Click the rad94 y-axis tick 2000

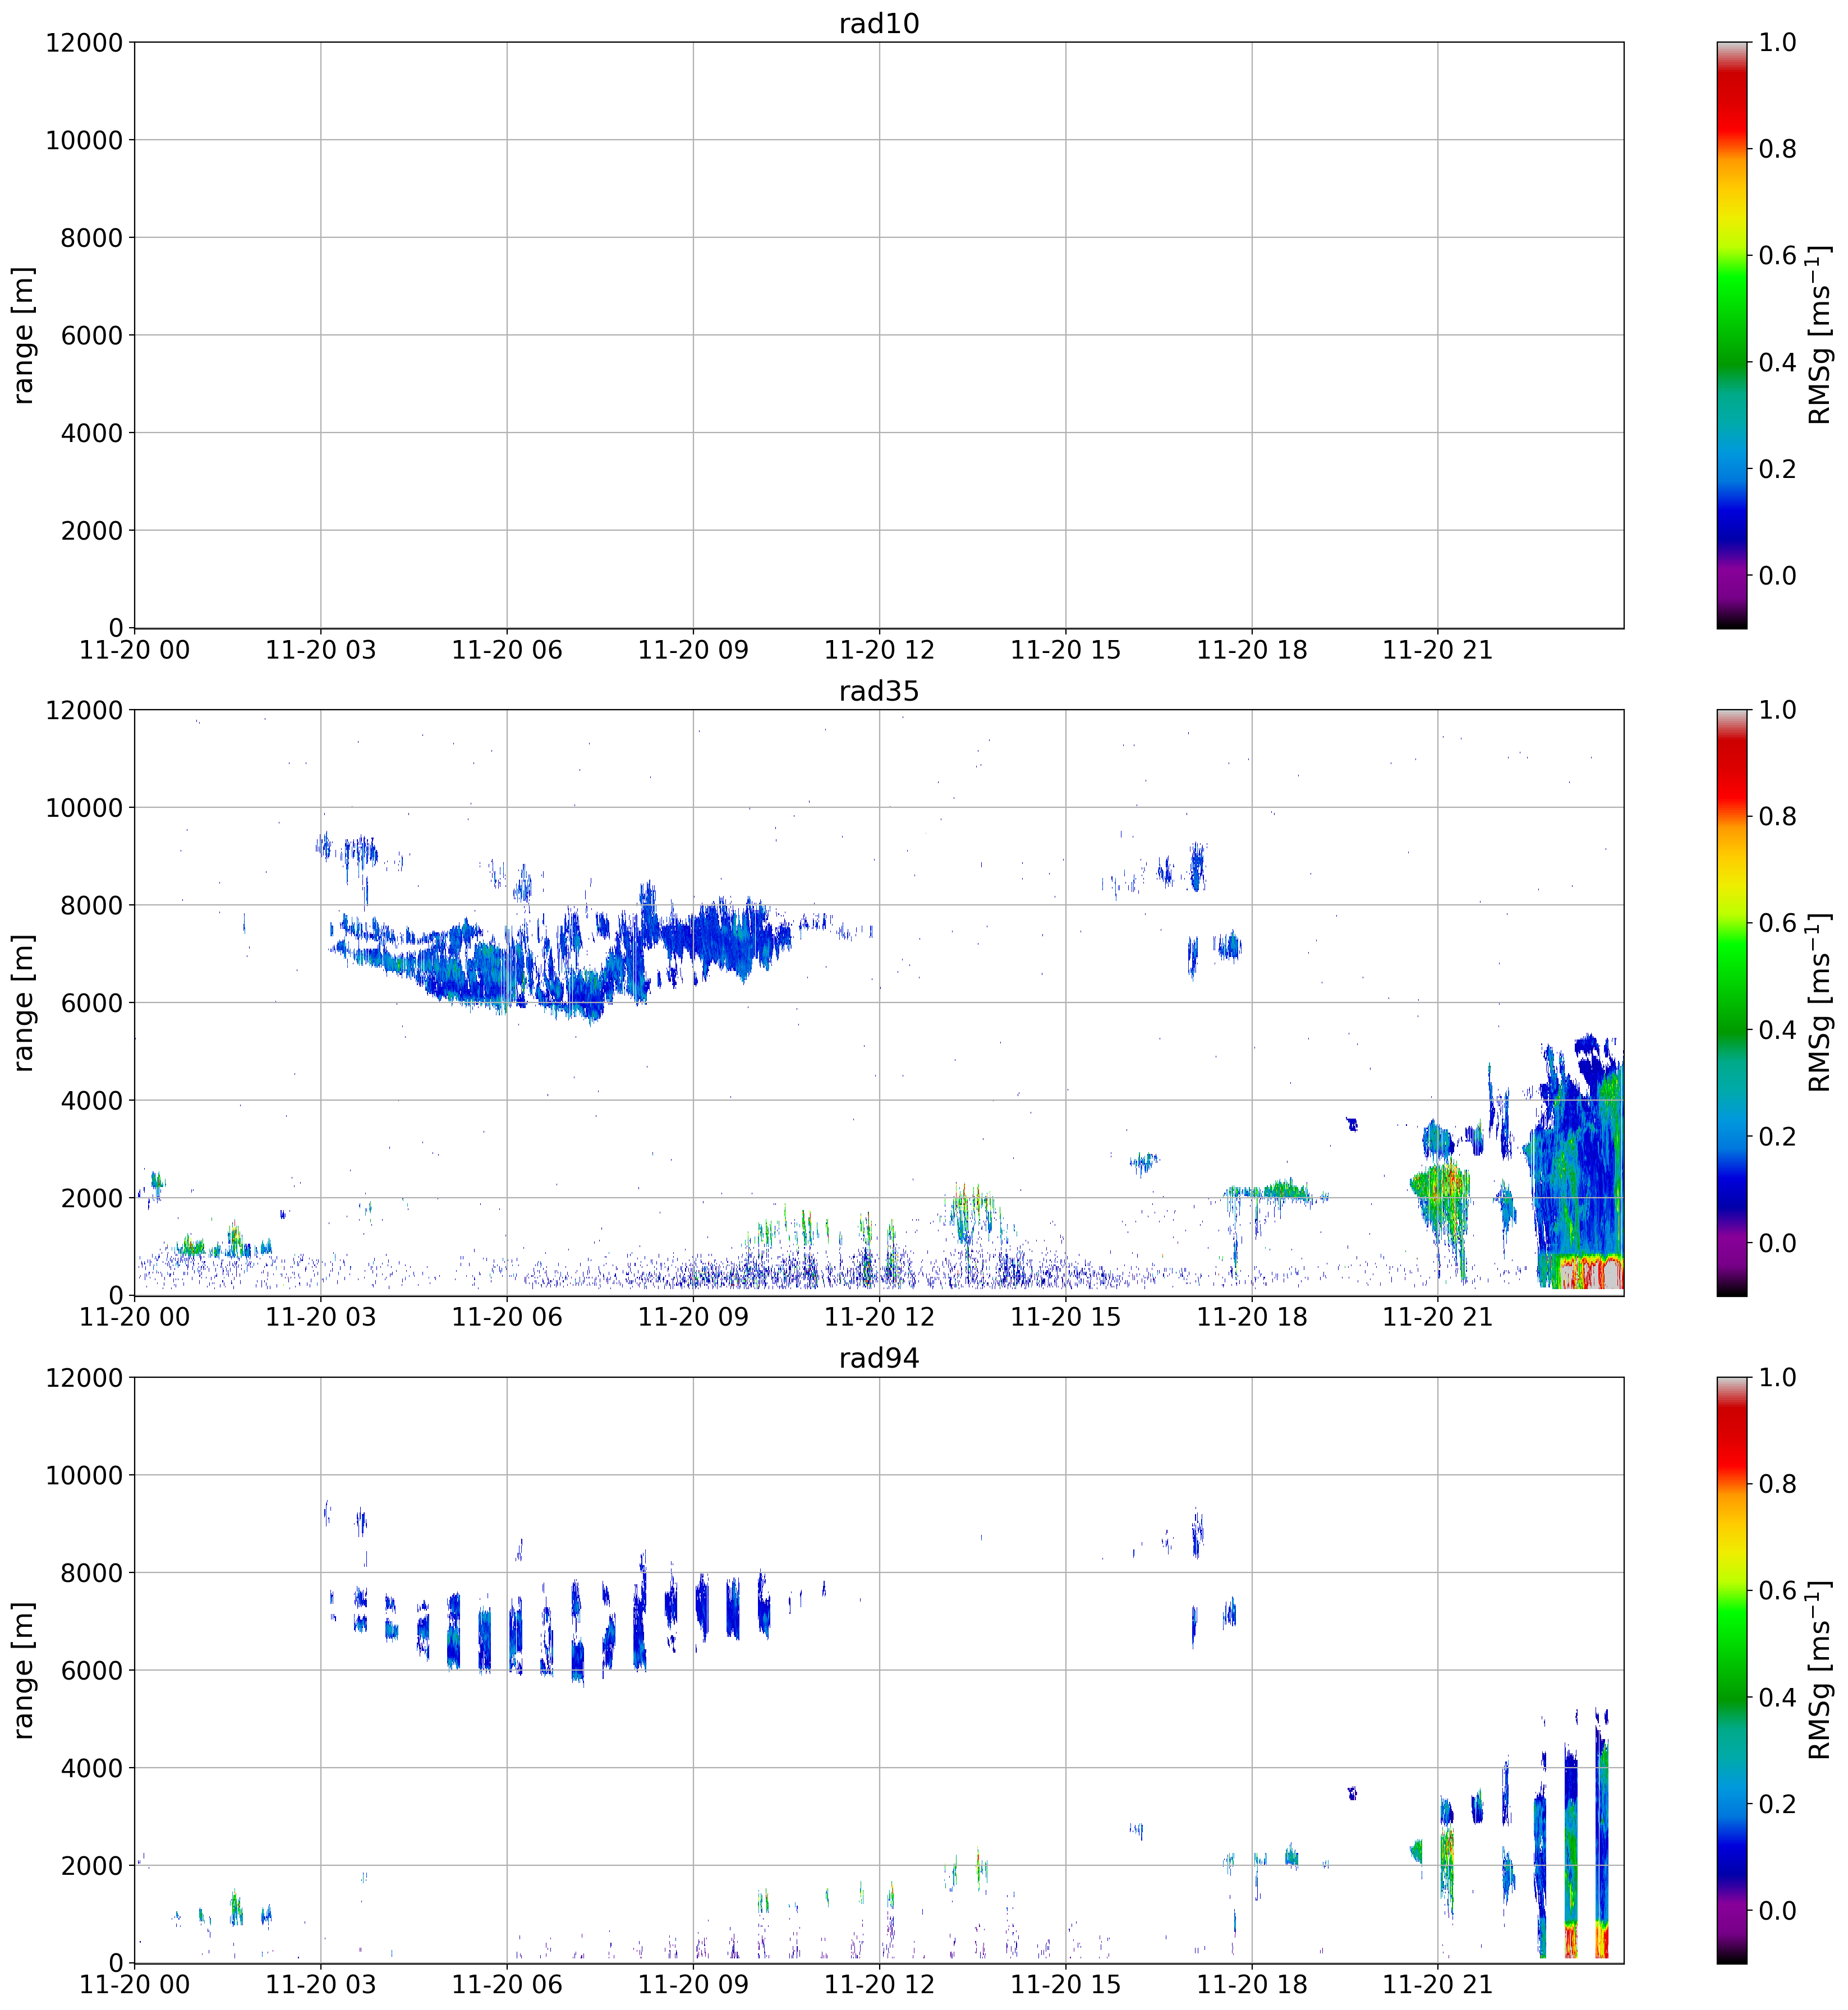click(91, 1865)
